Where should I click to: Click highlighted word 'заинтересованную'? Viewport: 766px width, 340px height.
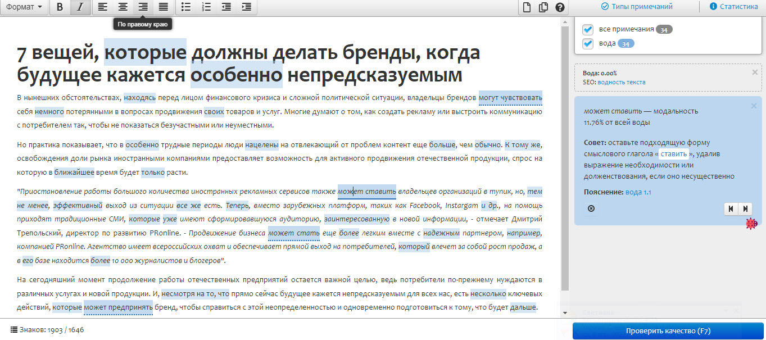coord(357,219)
